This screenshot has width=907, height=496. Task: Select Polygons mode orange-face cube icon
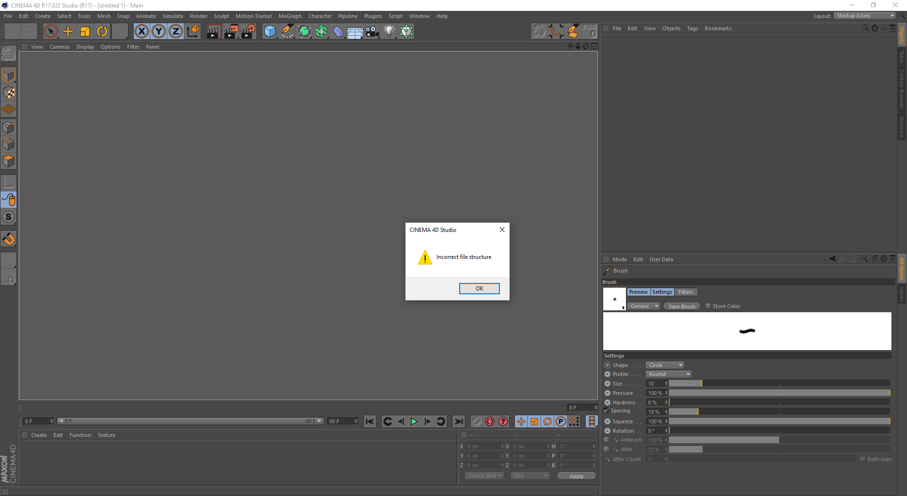9,162
